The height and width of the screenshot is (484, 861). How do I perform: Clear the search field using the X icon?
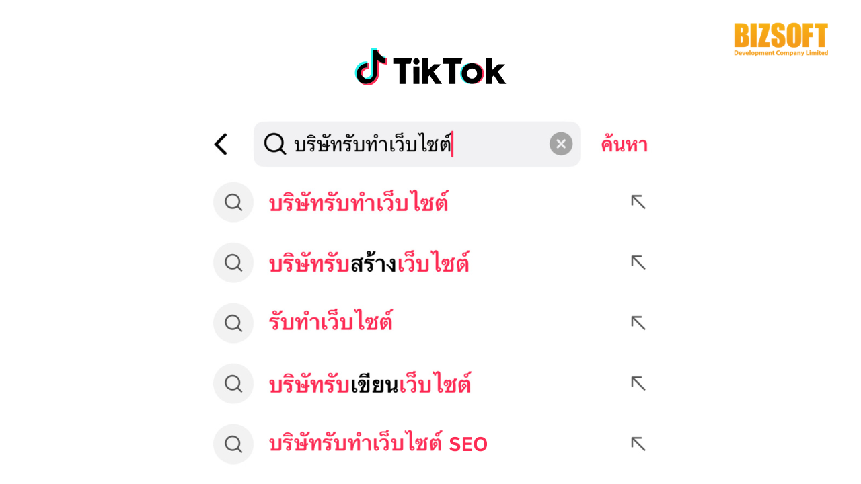tap(560, 144)
